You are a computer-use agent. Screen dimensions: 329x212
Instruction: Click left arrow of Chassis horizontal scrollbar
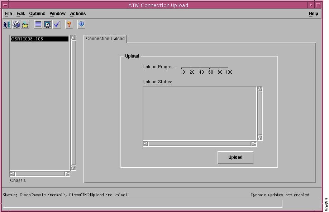(x=13, y=174)
